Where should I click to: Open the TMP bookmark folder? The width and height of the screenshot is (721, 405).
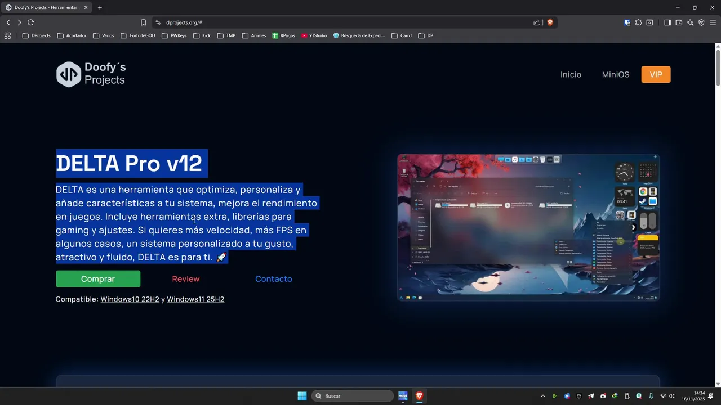click(226, 35)
